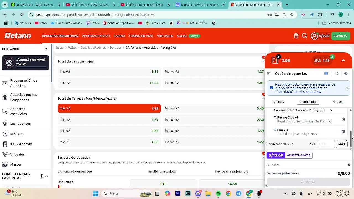Image resolution: width=354 pixels, height=199 pixels.
Task: Click the Chrome bookmark star icon
Action: [x=291, y=15]
